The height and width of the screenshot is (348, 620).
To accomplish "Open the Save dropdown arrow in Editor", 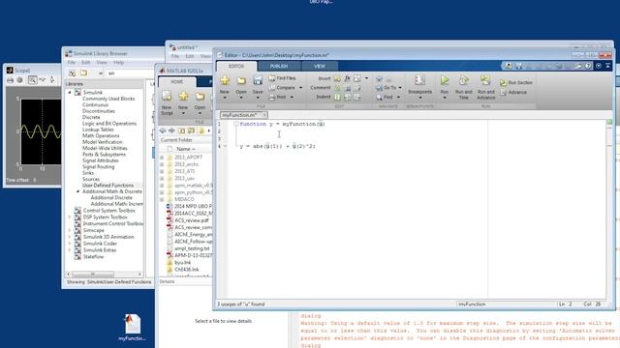I will pyautogui.click(x=258, y=98).
